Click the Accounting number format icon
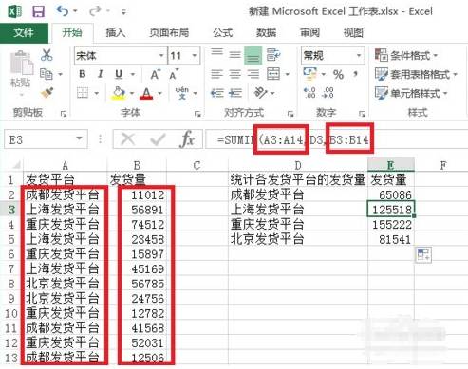468x369 pixels. pyautogui.click(x=309, y=74)
